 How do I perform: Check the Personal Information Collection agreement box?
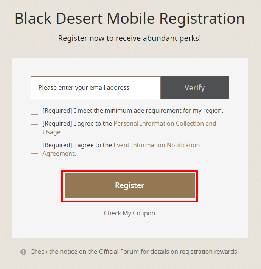point(34,128)
